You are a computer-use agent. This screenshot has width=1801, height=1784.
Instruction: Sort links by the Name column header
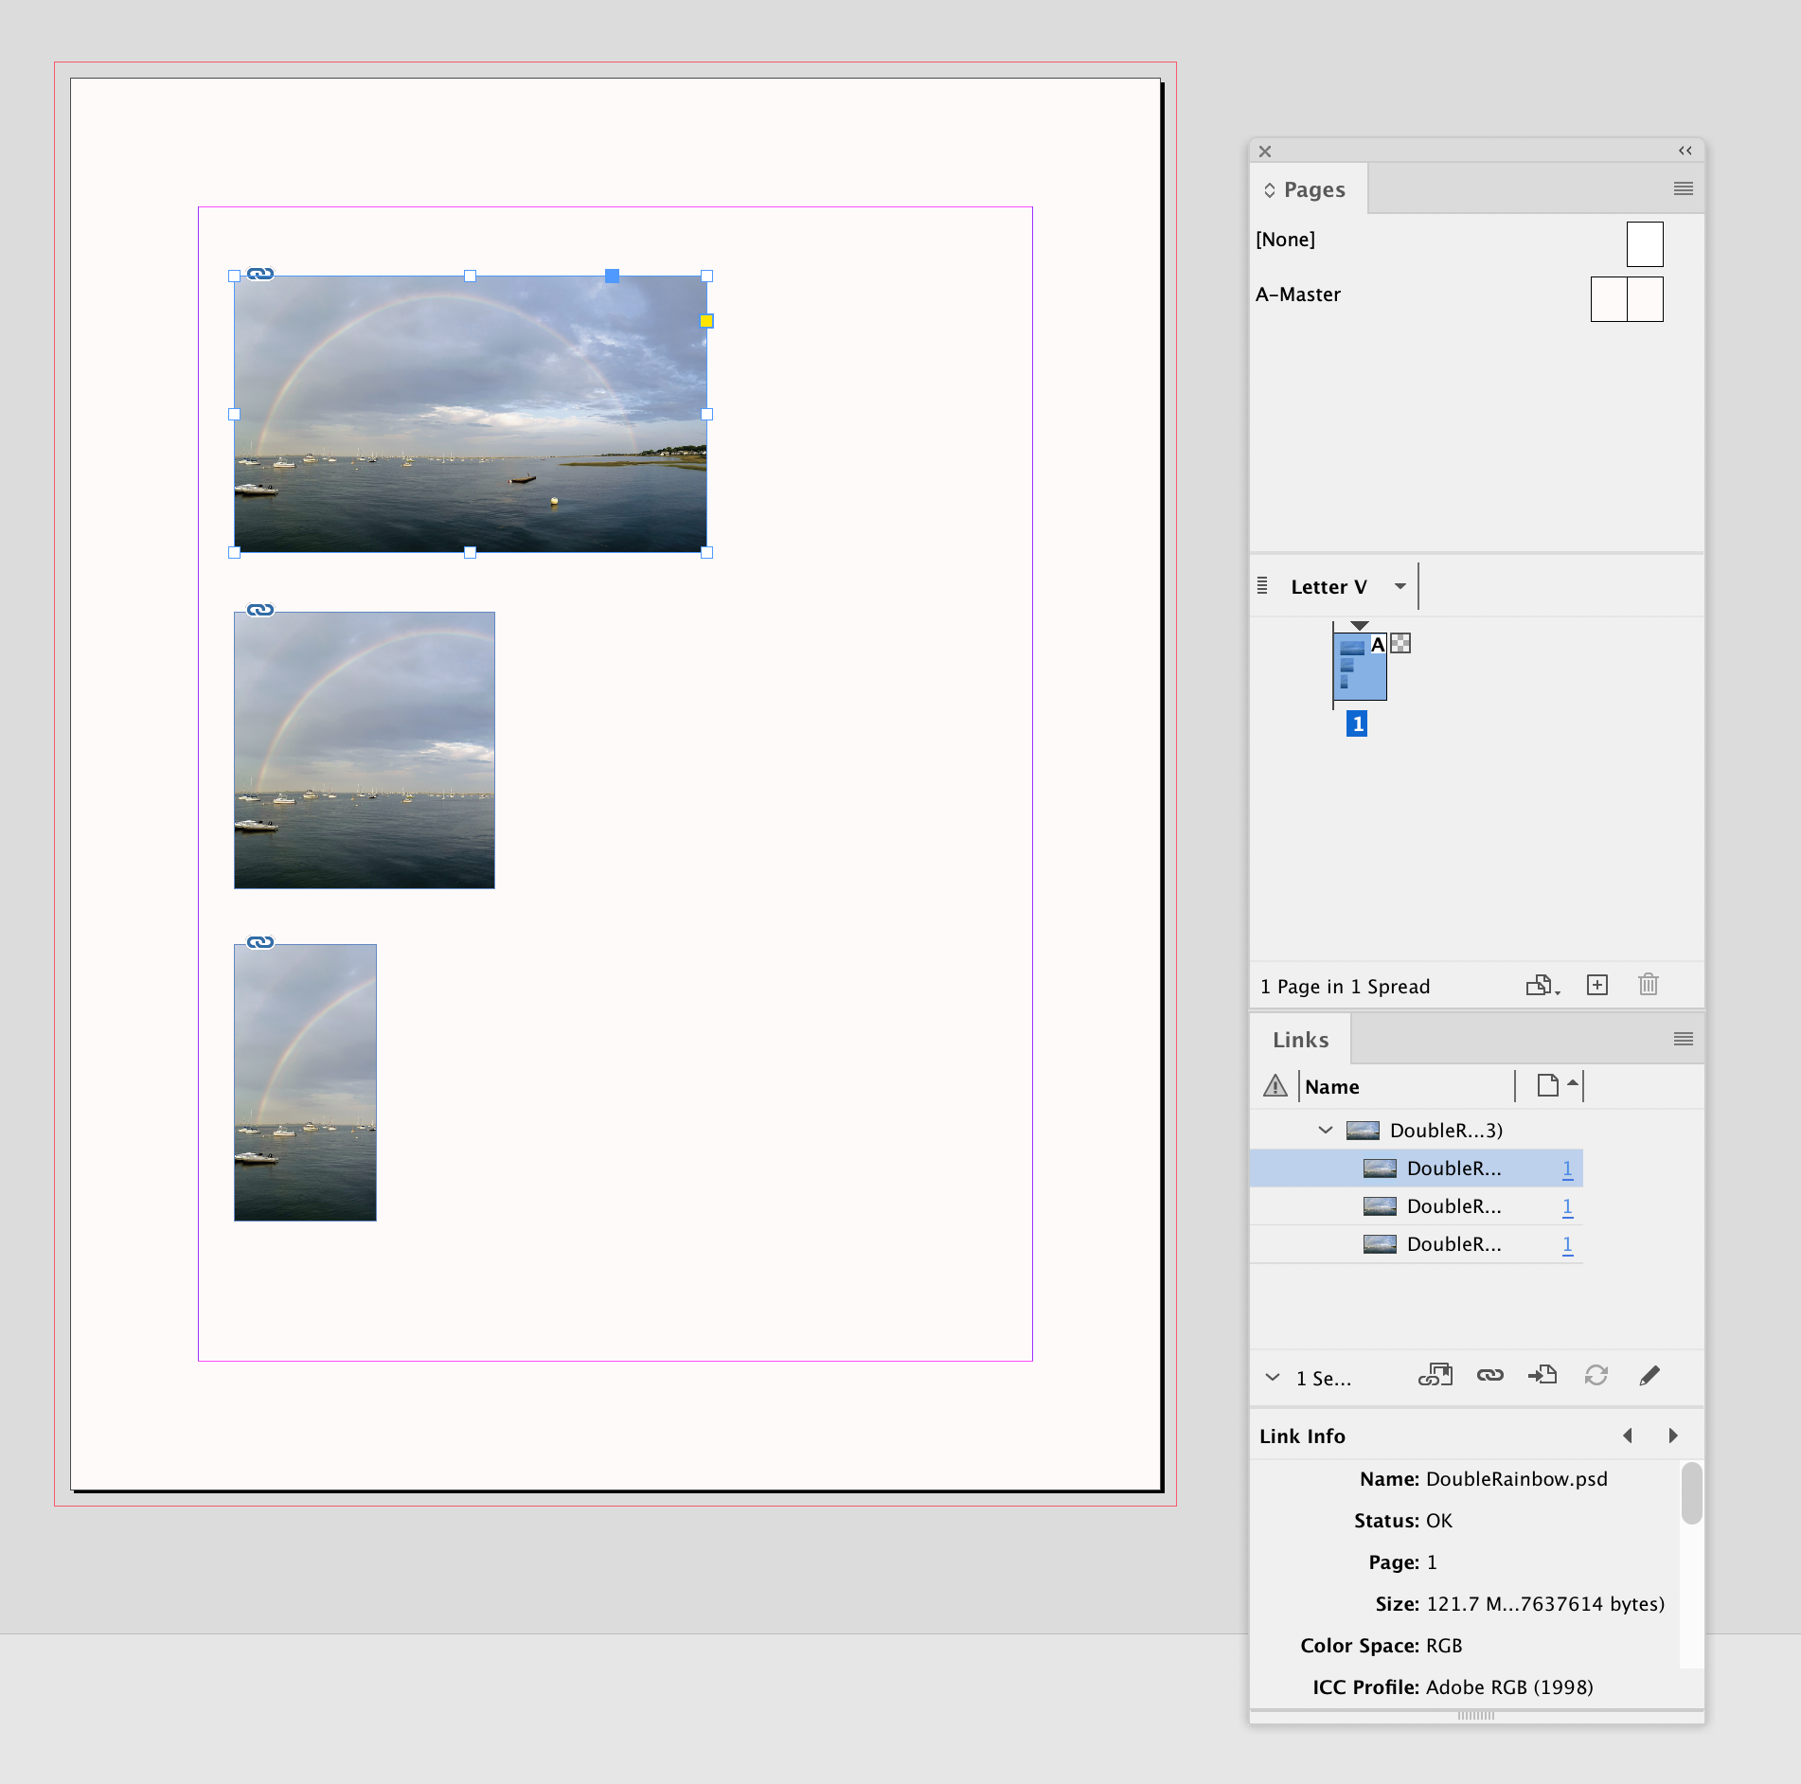tap(1332, 1086)
